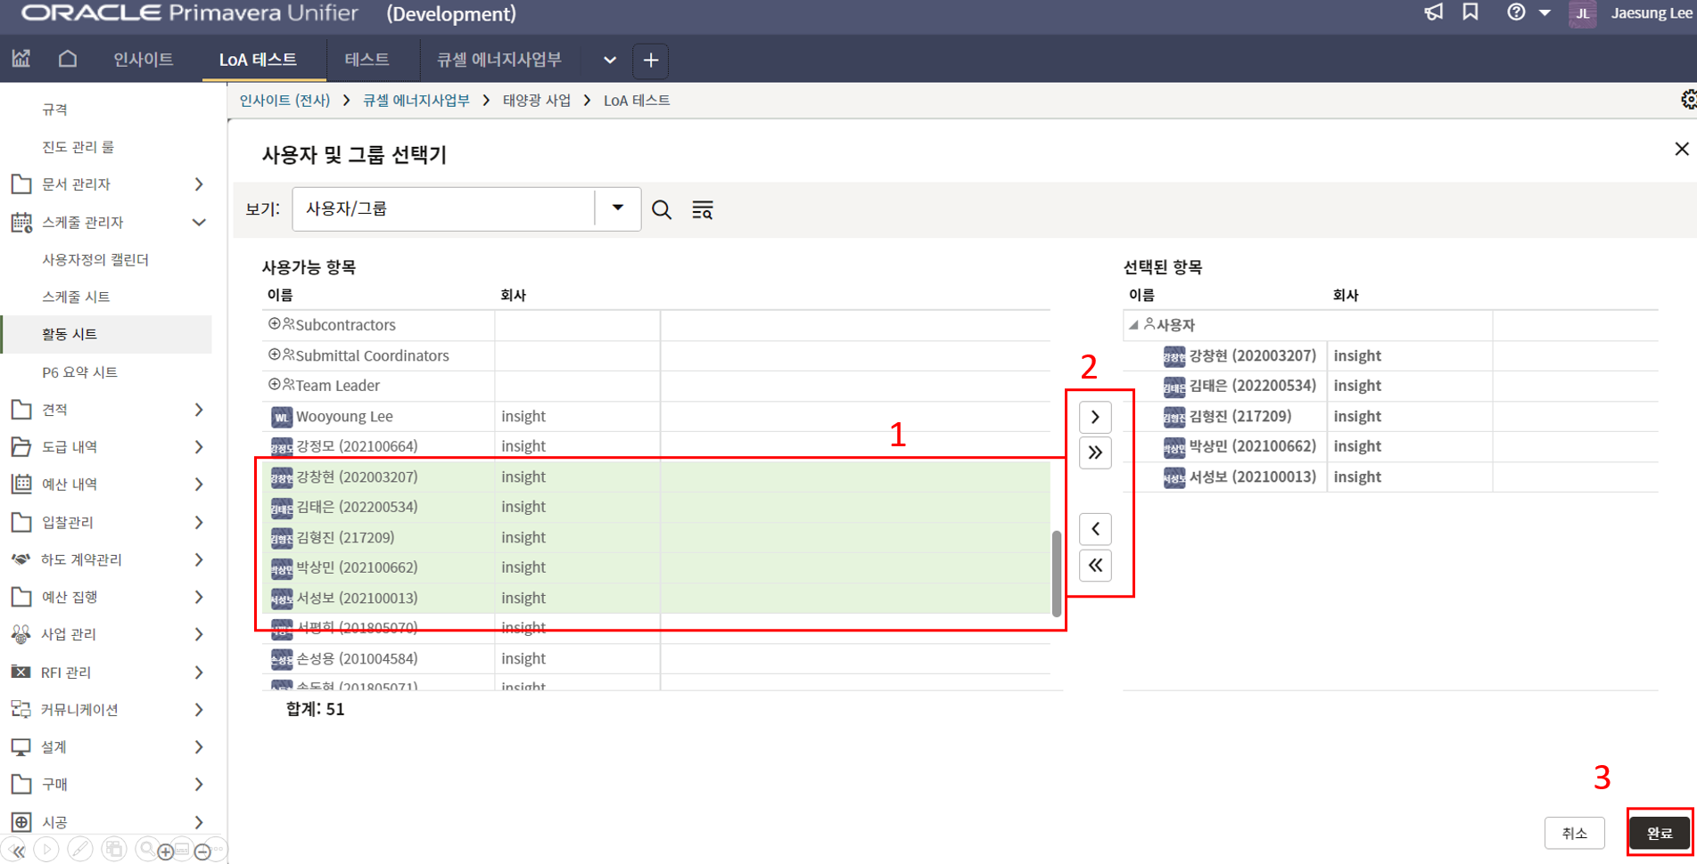Collapse the 사용자 tree in selected items
The height and width of the screenshot is (864, 1697).
1133,325
